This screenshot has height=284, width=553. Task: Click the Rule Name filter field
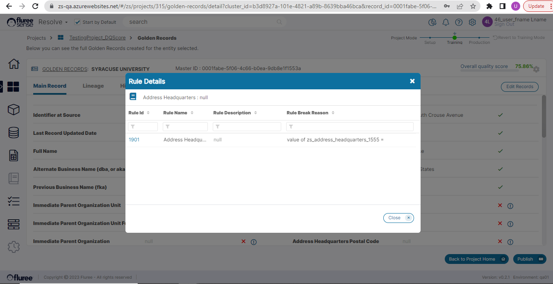(185, 127)
